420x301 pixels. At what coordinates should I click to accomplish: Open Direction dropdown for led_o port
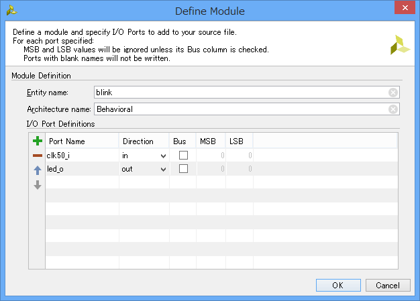click(163, 169)
